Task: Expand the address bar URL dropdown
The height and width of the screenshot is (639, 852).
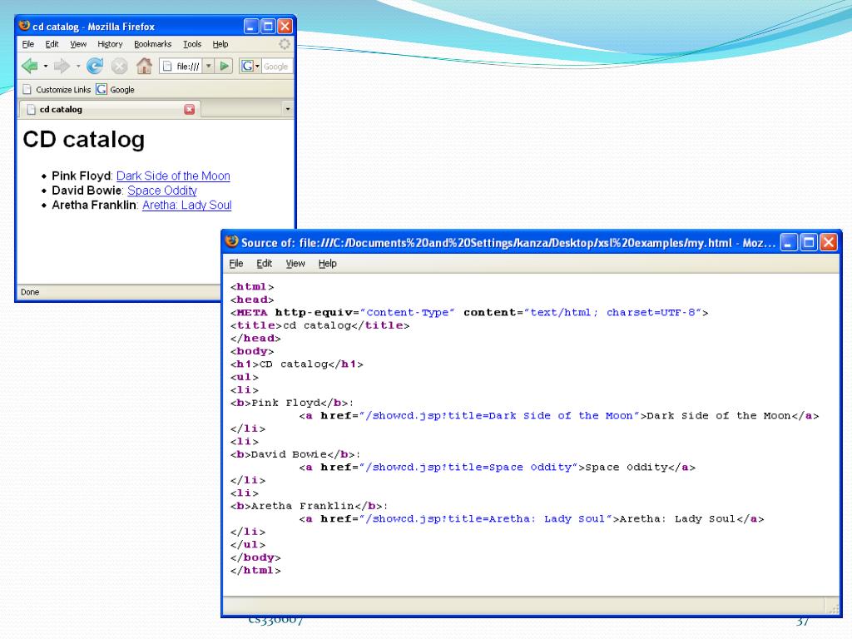Action: [209, 67]
